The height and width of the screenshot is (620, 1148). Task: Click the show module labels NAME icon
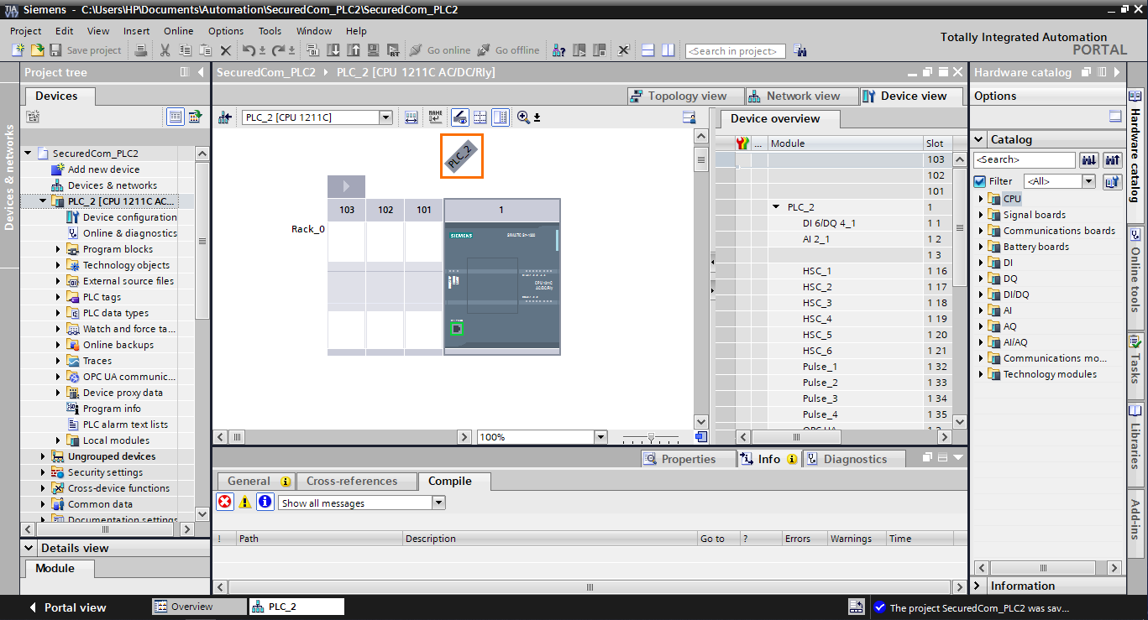[x=435, y=117]
